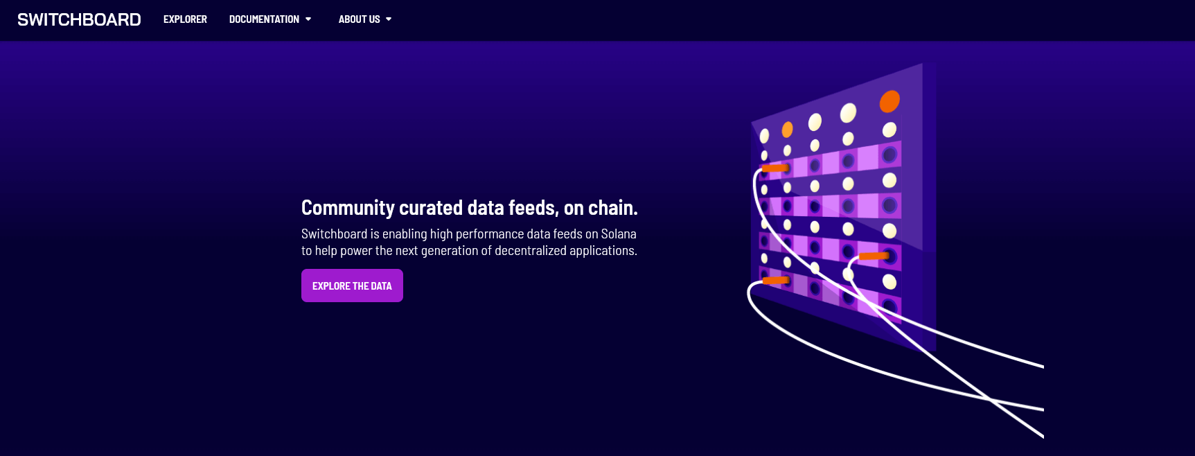This screenshot has width=1195, height=456.
Task: Expand the caret arrow beside Documentation
Action: 308,19
